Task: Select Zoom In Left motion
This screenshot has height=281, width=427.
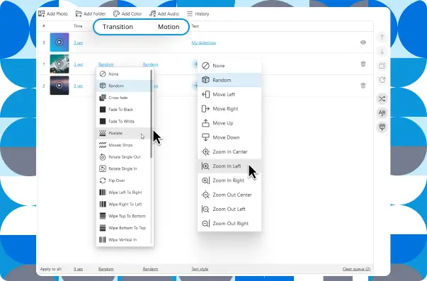Action: [229, 166]
